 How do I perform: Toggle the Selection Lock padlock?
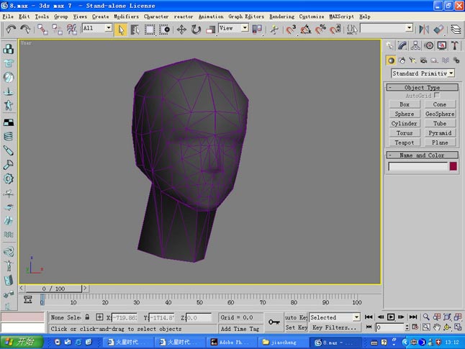(87, 317)
